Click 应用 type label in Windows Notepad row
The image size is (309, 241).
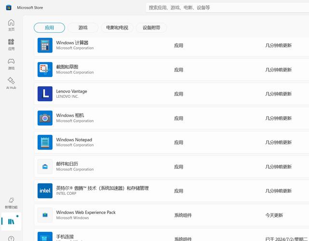(178, 142)
